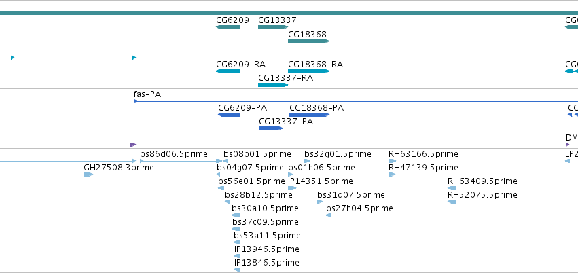Click the CG18368-PA protein bar
The width and height of the screenshot is (578, 273).
309,115
